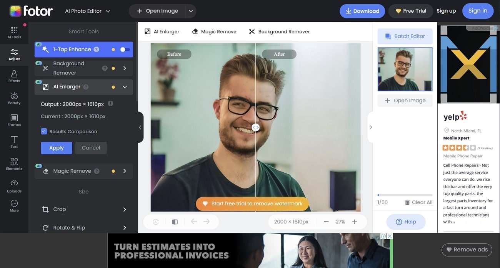Open the Effects panel in sidebar
500x268 pixels.
pos(14,76)
